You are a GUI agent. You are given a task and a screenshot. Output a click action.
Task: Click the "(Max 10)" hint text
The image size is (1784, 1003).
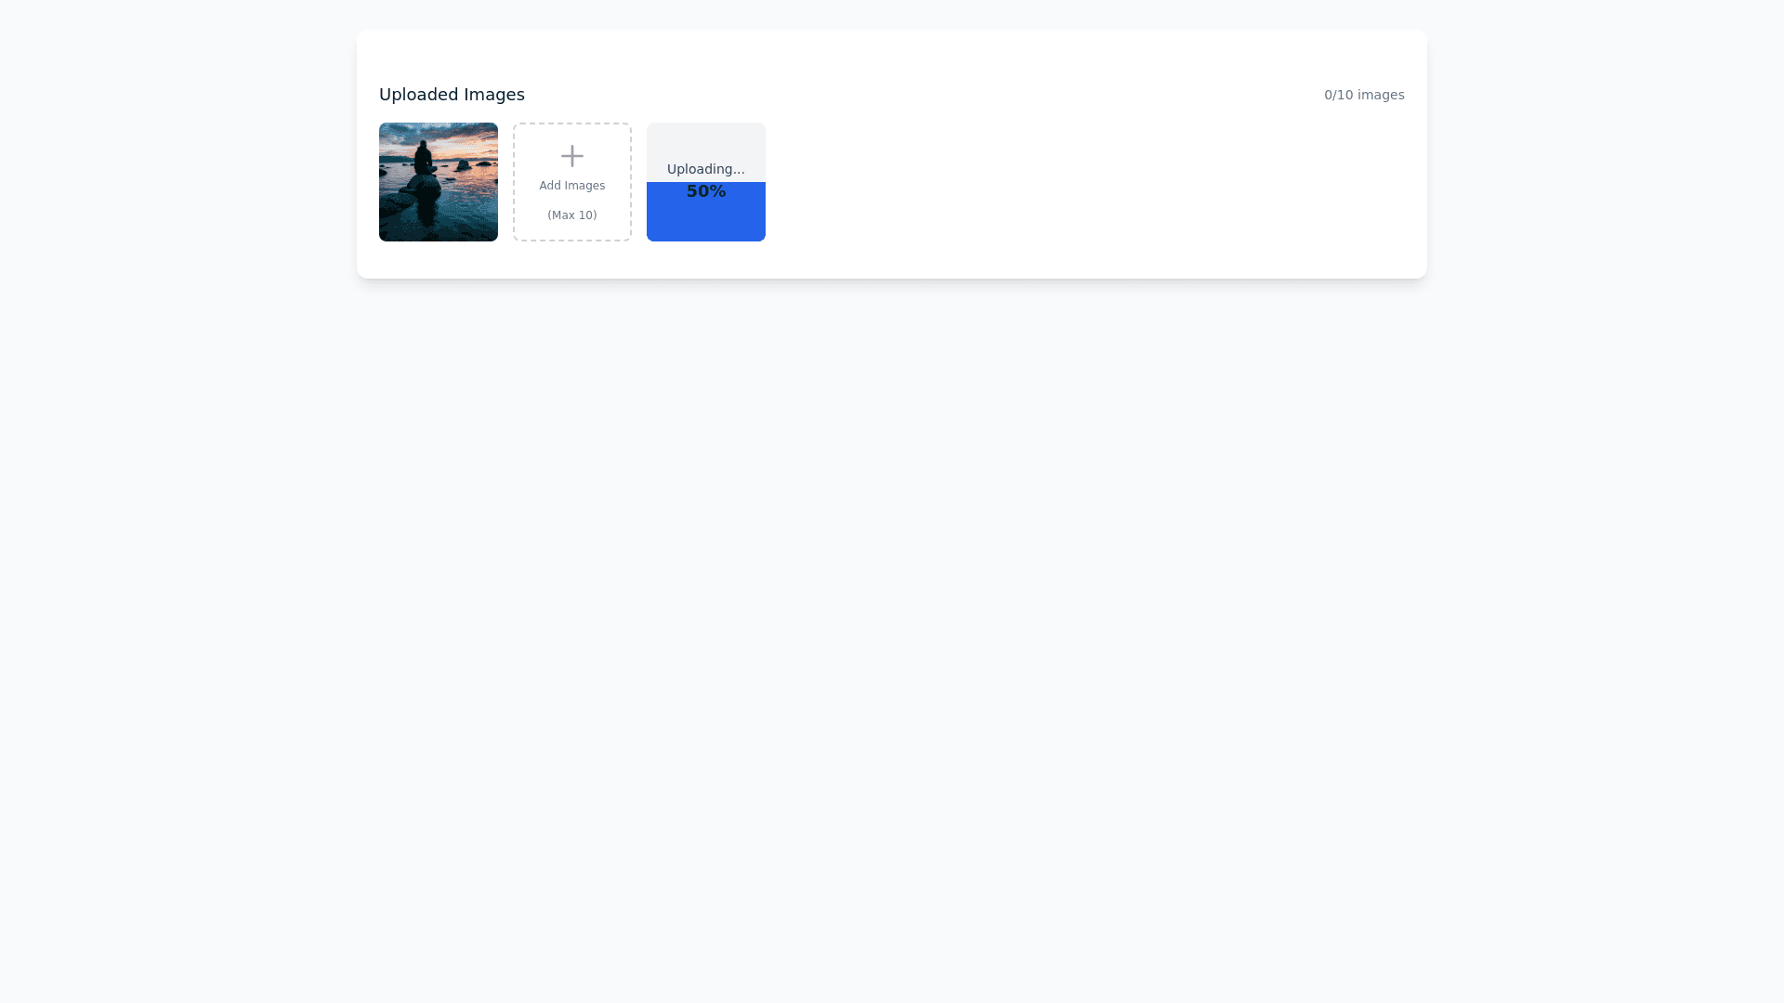pos(572,215)
